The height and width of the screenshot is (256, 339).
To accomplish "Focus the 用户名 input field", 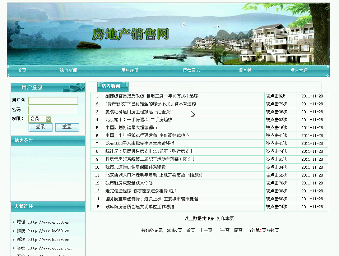I will click(53, 101).
